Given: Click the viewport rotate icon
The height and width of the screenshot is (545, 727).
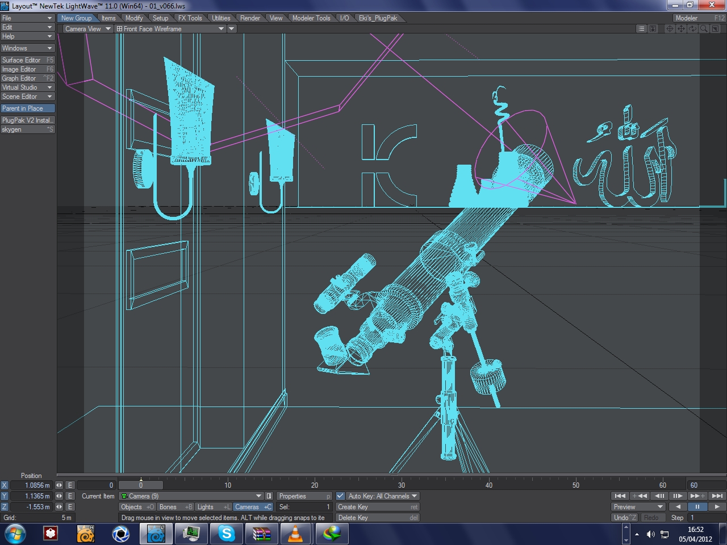Looking at the screenshot, I should 692,29.
